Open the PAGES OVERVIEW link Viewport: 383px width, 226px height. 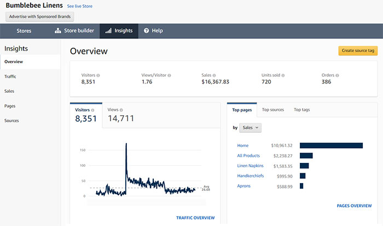coord(354,206)
